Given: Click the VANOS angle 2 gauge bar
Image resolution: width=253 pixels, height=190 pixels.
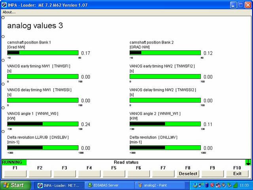Looking at the screenshot, I should tap(165, 124).
